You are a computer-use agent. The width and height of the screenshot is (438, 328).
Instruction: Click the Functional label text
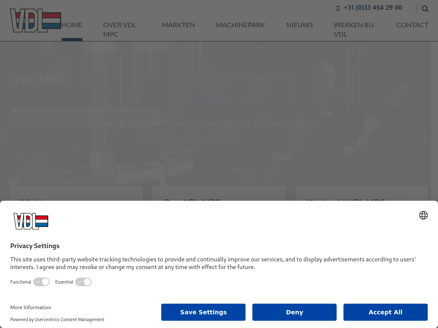(x=21, y=282)
